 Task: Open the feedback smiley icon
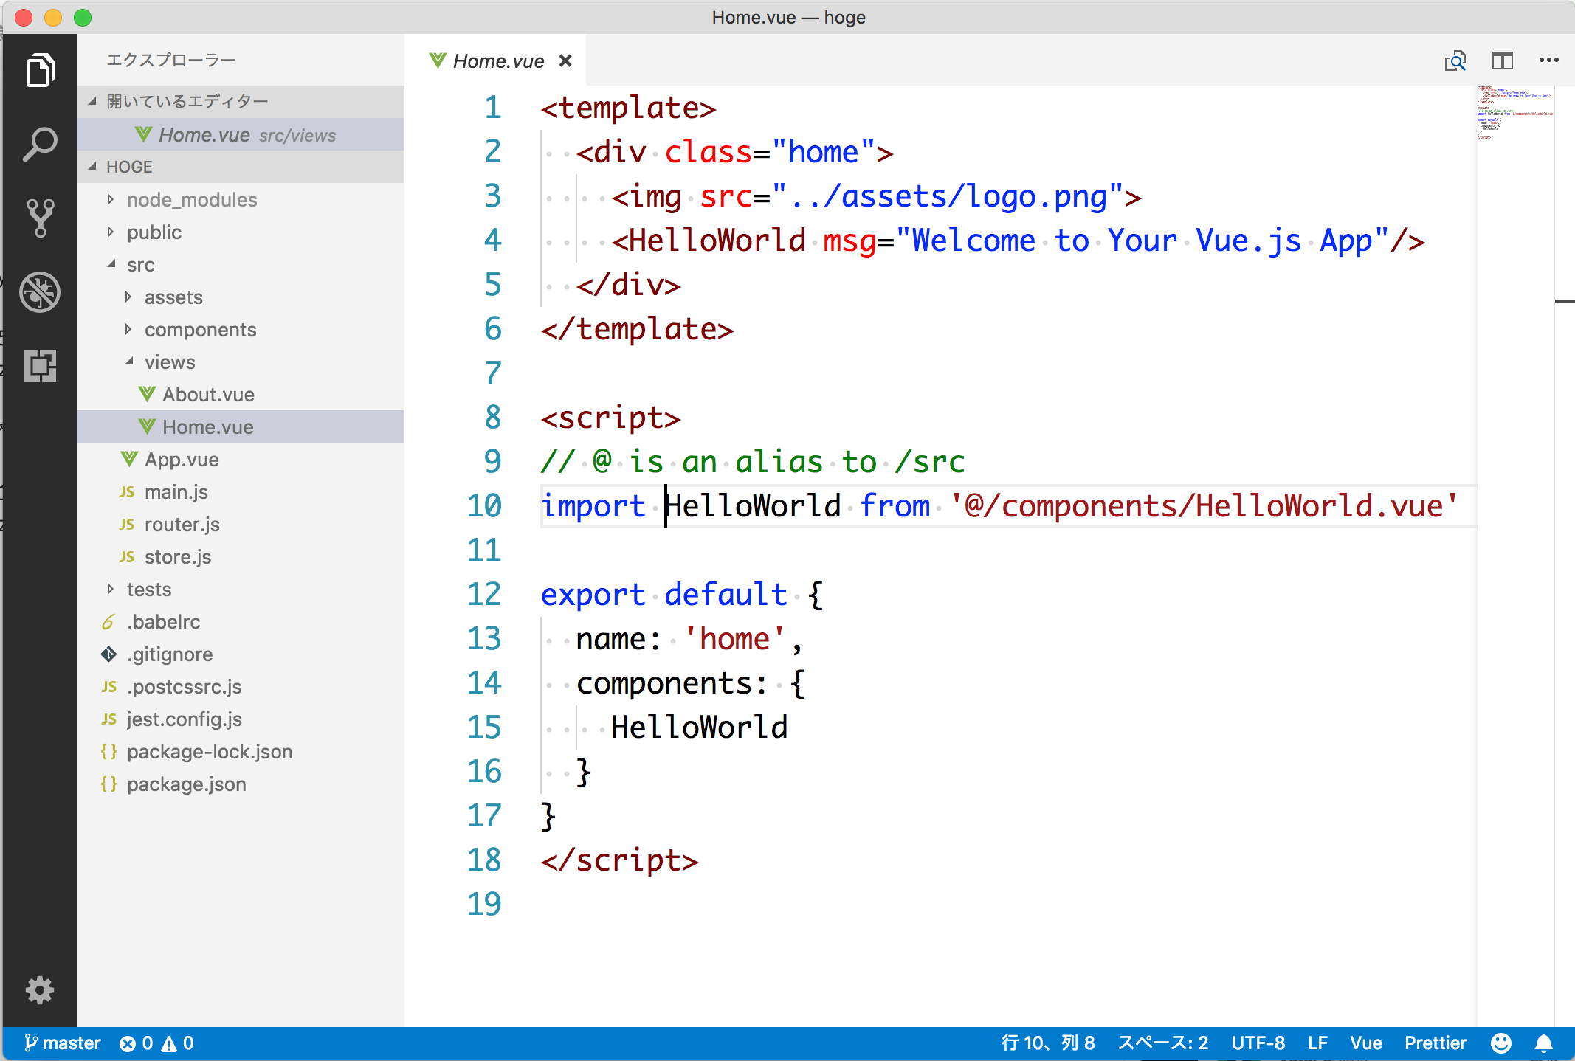1500,1043
